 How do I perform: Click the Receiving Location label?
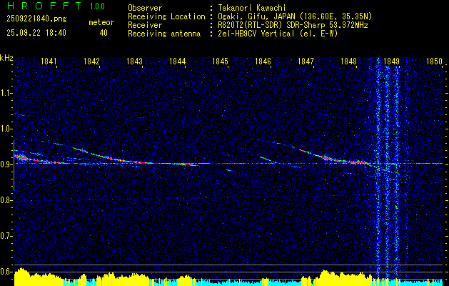166,16
